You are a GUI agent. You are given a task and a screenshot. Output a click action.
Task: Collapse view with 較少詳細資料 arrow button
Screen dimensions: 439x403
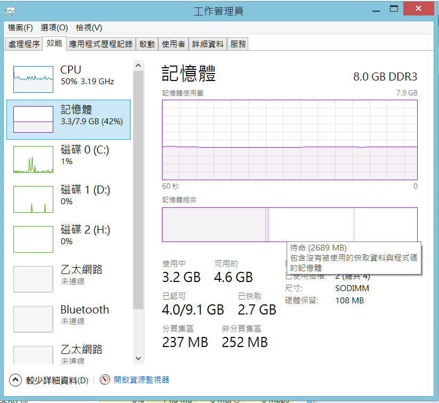click(15, 380)
